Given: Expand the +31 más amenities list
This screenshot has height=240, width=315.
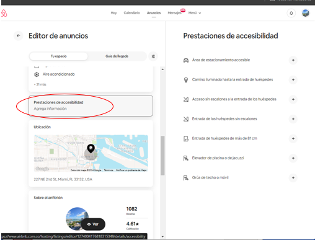Looking at the screenshot, I should [40, 84].
